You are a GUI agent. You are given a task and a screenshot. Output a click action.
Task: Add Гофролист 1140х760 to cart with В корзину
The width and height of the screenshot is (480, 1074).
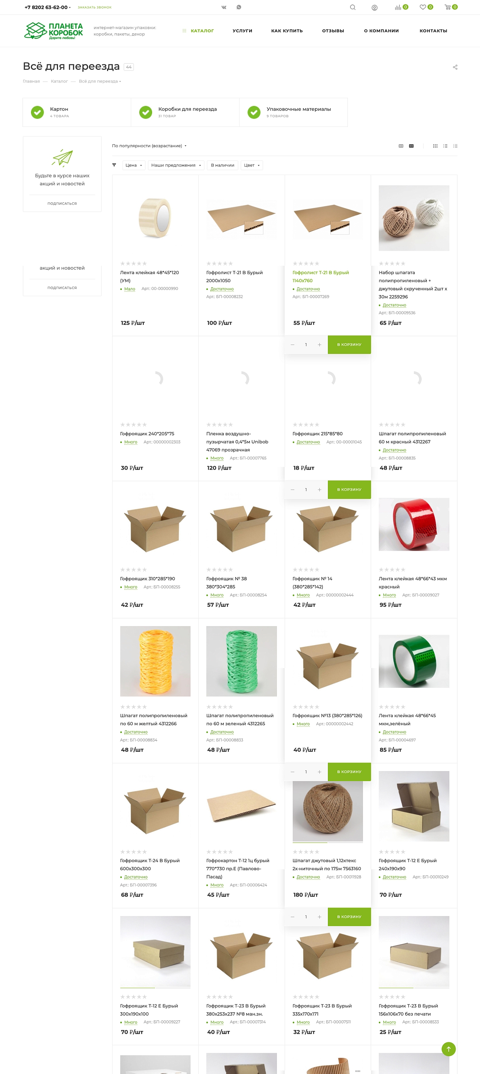click(x=349, y=345)
